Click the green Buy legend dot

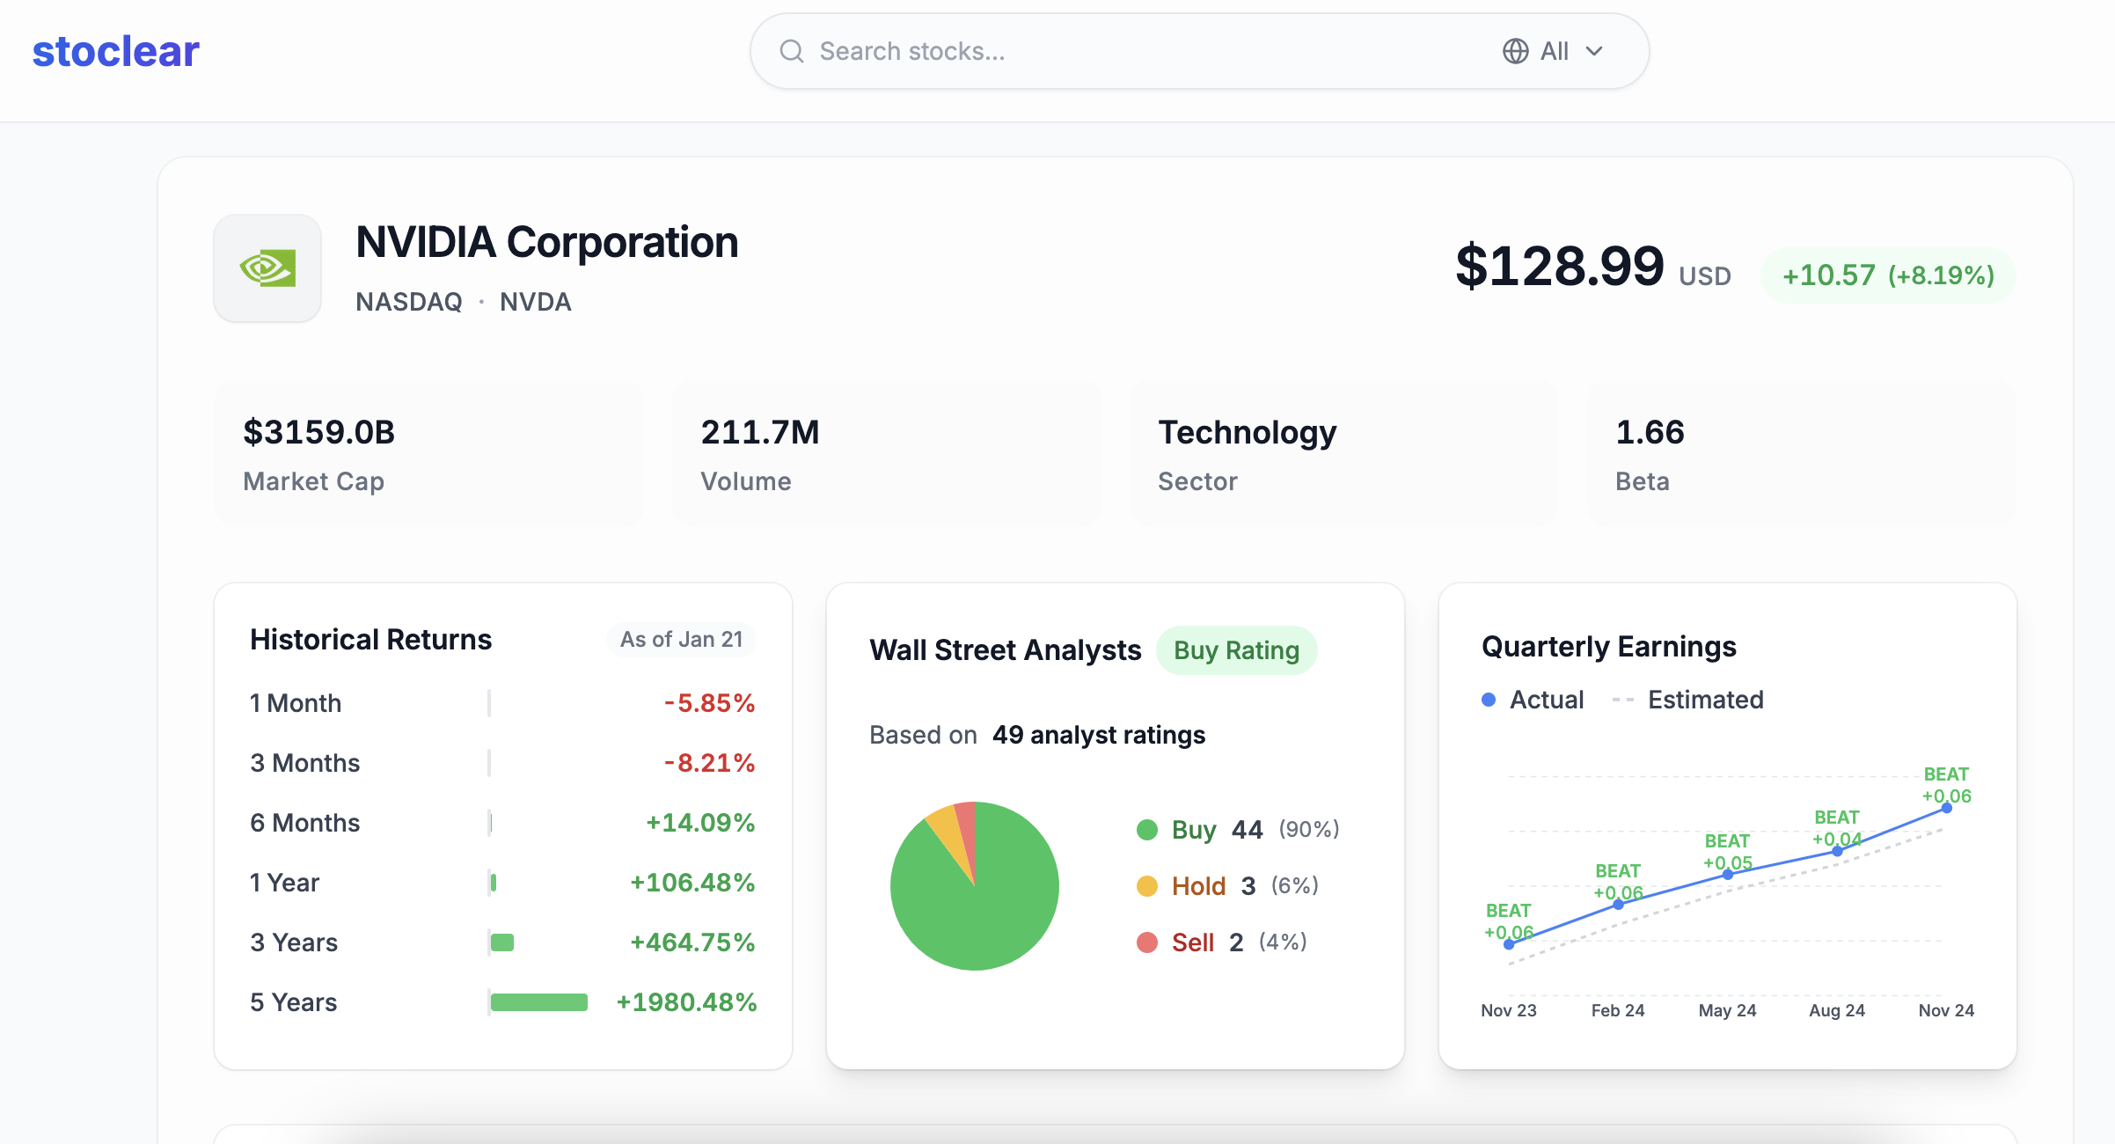click(1147, 830)
